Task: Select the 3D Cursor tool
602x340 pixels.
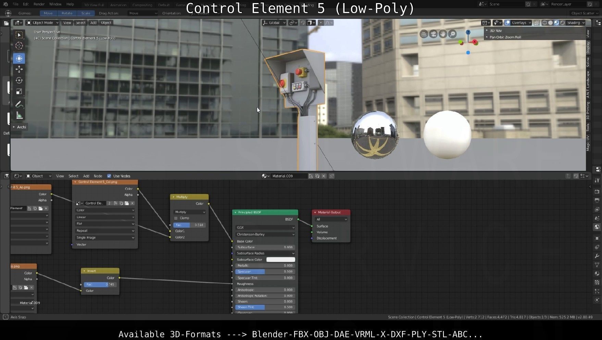Action: tap(19, 46)
